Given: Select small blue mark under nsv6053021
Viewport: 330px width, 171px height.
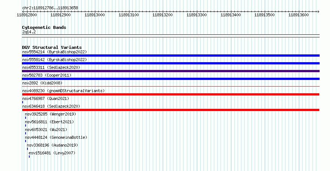Looking at the screenshot, I should pos(26,133).
